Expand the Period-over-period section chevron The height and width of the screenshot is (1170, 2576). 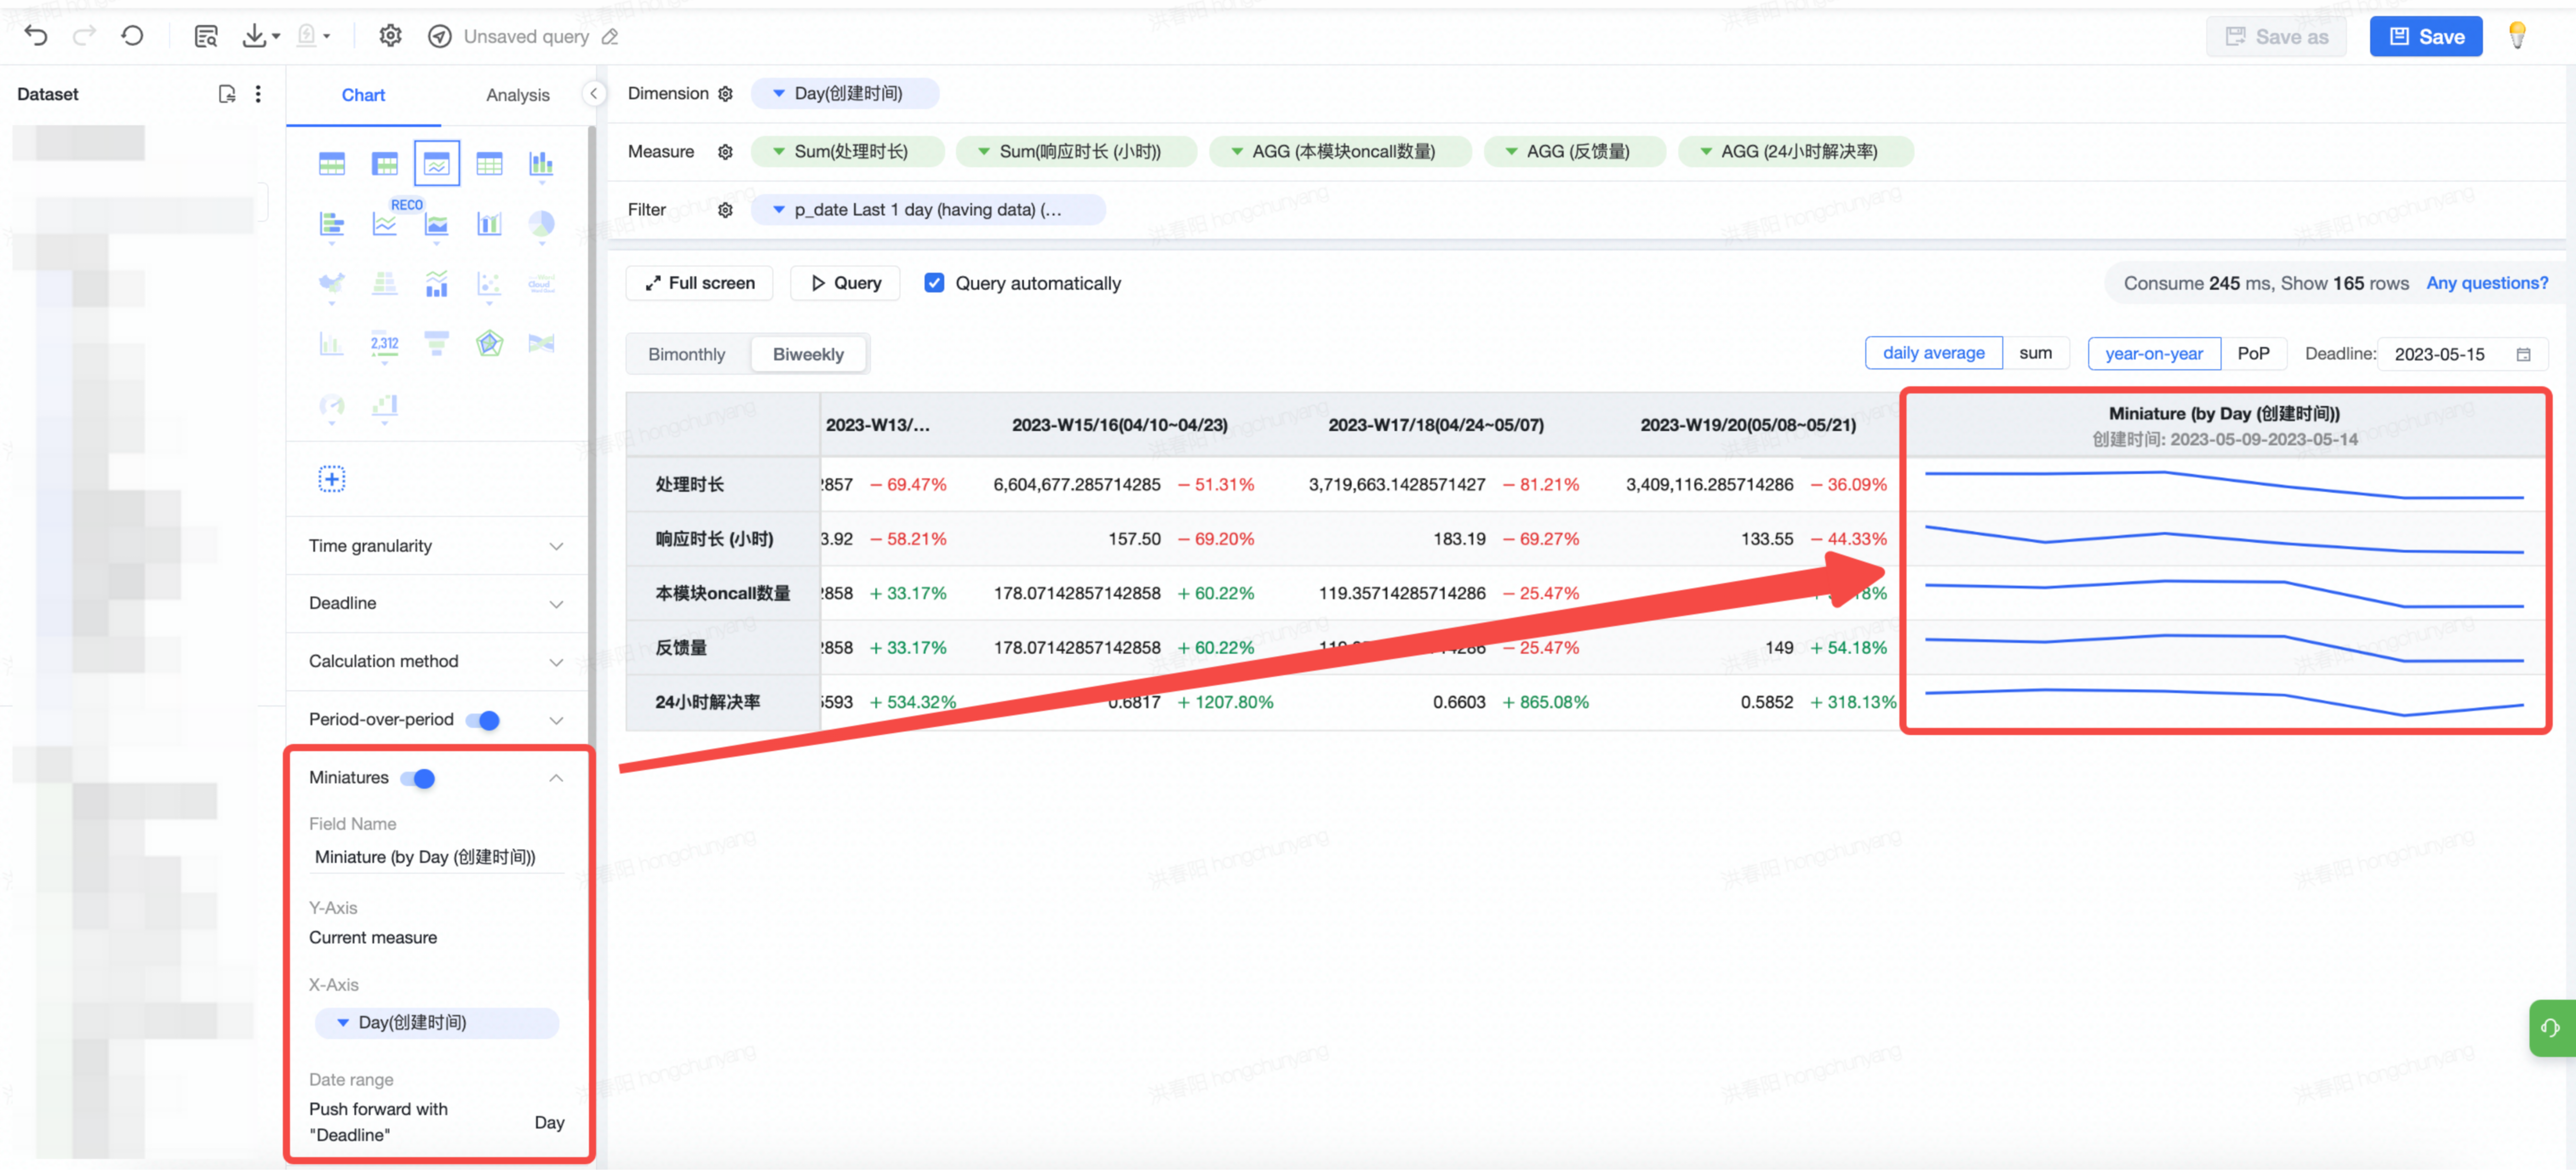[x=556, y=720]
